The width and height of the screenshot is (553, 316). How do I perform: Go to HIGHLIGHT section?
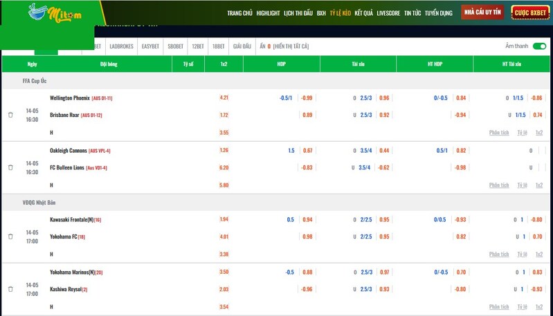(x=268, y=13)
